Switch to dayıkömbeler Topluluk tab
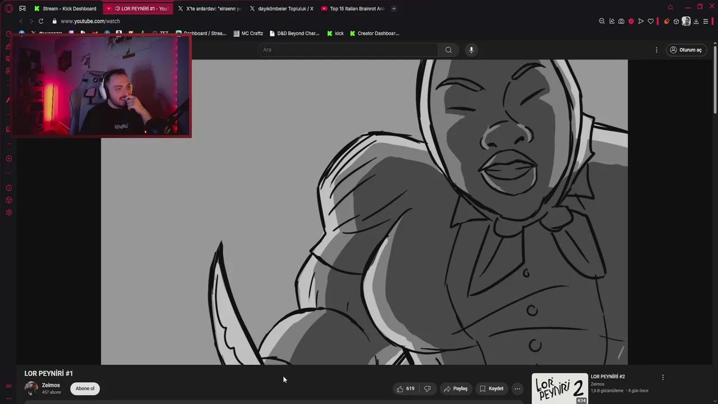The height and width of the screenshot is (404, 718). [x=281, y=8]
